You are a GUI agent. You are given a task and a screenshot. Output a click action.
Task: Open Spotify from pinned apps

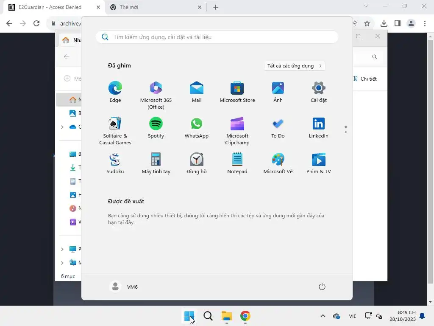[156, 128]
